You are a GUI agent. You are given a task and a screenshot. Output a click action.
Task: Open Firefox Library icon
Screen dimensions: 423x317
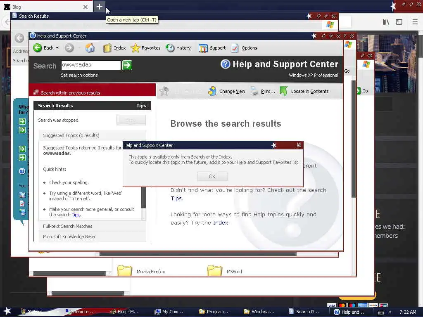386,22
